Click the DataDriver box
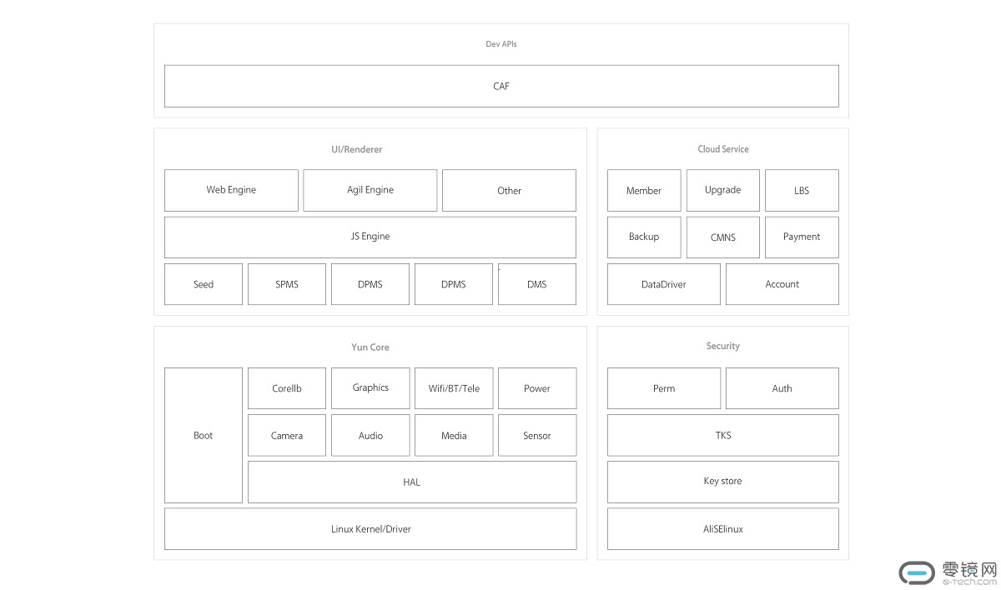Screen dimensions: 1001x590 [664, 284]
